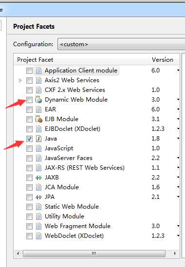This screenshot has width=185, height=267.
Task: Click the Utility Module icon
Action: pyautogui.click(x=38, y=216)
